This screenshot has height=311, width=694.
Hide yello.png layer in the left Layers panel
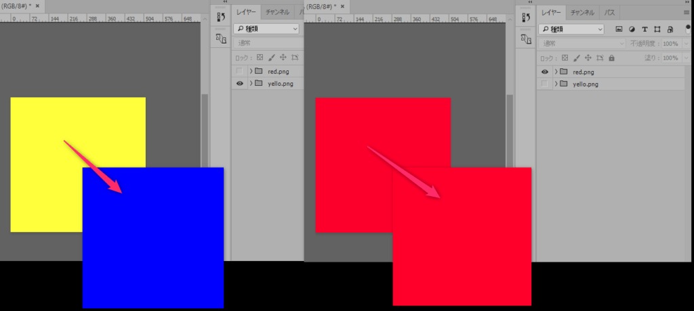[239, 83]
